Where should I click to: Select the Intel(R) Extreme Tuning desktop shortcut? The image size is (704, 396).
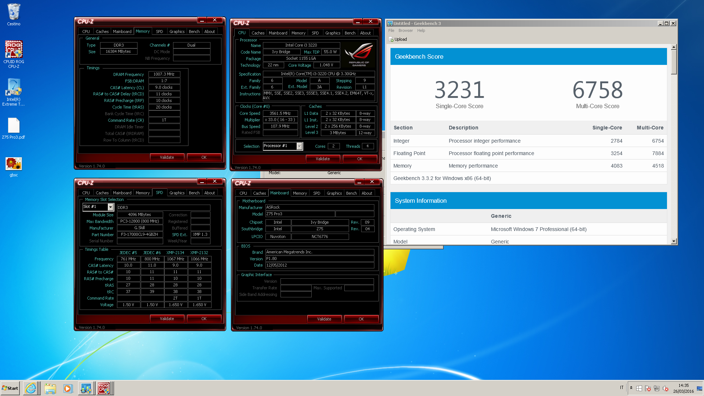[14, 92]
